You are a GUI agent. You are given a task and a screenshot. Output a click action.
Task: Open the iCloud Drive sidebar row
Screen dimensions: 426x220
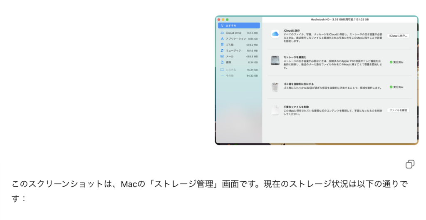tap(239, 33)
